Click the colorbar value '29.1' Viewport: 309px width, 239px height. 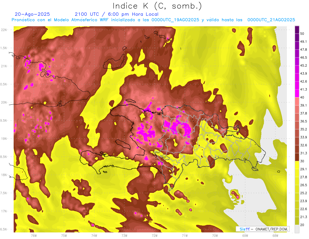tap(303, 169)
